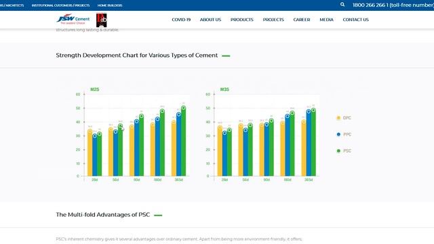
Task: Select the M35 OPC bar at 56d
Action: click(241, 150)
